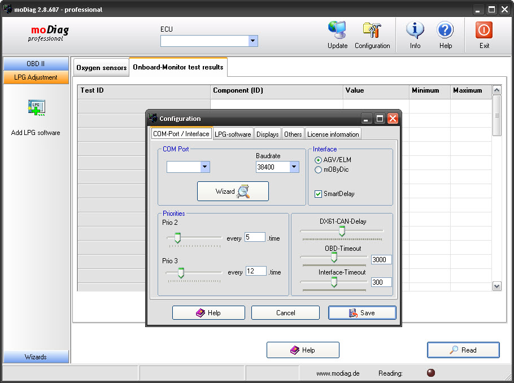Image resolution: width=514 pixels, height=383 pixels.
Task: Click the Read button with magnifier
Action: click(x=463, y=350)
